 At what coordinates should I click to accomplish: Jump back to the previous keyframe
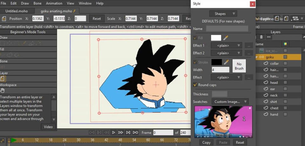(99, 133)
